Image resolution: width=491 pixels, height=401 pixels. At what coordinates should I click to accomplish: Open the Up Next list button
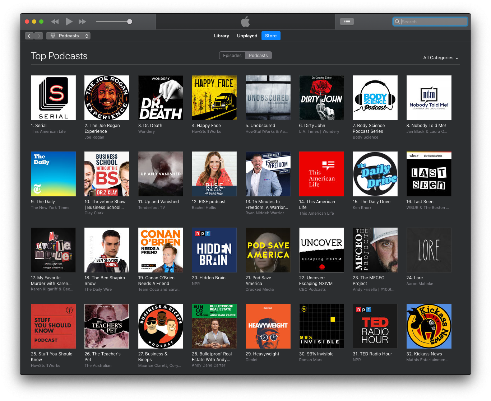click(x=347, y=22)
